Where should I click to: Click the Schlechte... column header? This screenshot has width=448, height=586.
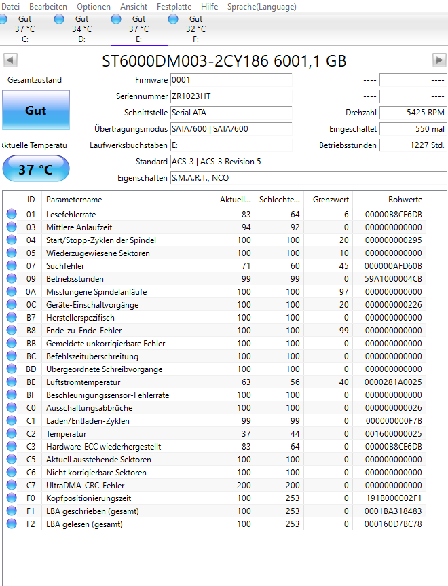pyautogui.click(x=280, y=200)
